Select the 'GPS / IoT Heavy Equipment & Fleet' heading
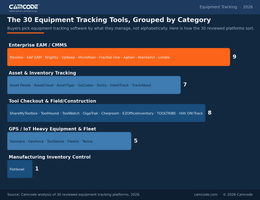 tap(52, 129)
